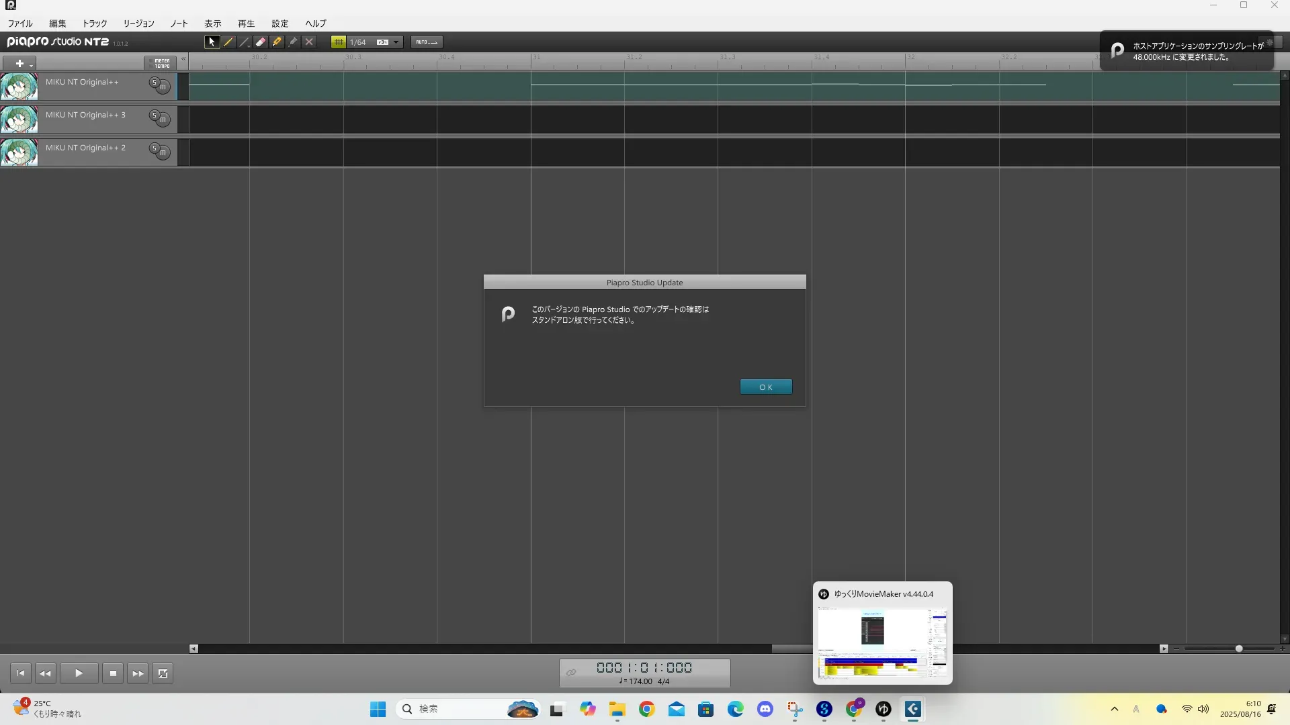Toggle loop playback button in transport
This screenshot has width=1290, height=725.
point(163,673)
